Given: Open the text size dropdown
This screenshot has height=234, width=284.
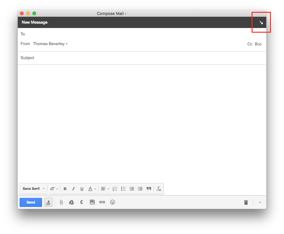Looking at the screenshot, I should pyautogui.click(x=53, y=189).
